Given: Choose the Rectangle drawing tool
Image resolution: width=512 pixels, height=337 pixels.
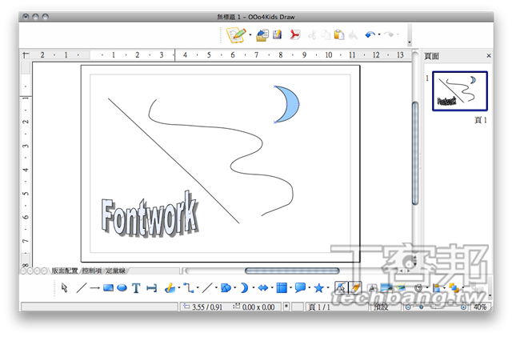Looking at the screenshot, I should (108, 288).
